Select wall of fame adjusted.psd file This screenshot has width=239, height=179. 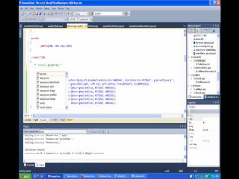205,54
